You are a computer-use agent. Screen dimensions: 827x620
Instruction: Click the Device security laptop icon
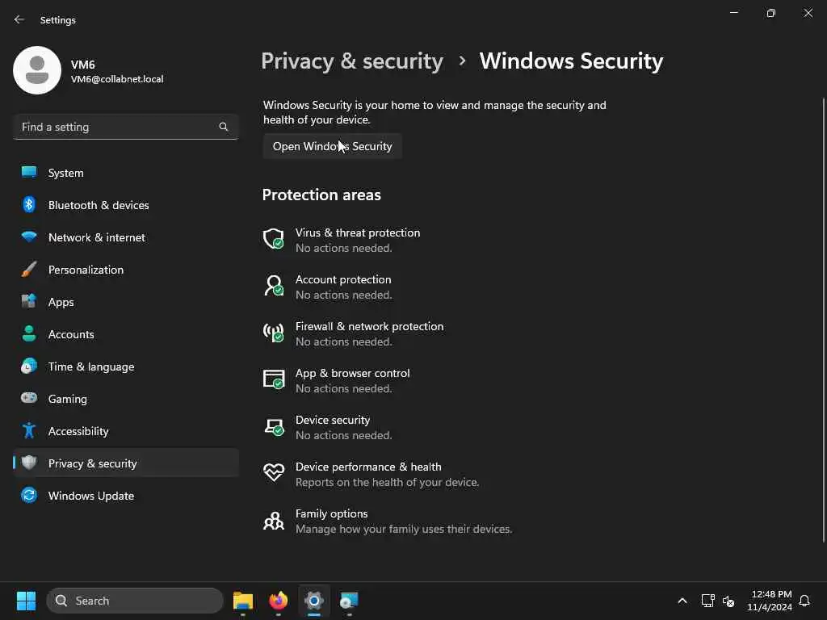point(274,426)
